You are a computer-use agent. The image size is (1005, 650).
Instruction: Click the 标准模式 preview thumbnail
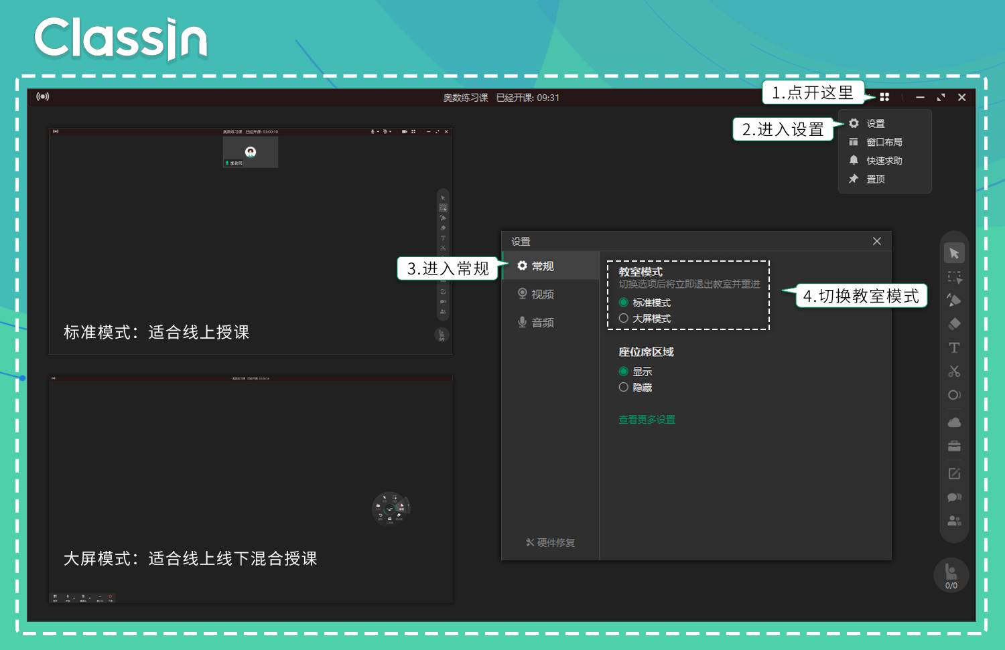pos(251,241)
